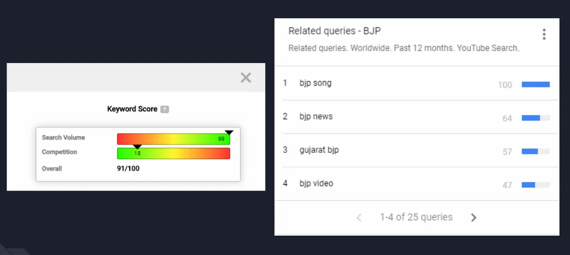Click the value 47 next to bjp video
The height and width of the screenshot is (255, 570).
click(507, 185)
